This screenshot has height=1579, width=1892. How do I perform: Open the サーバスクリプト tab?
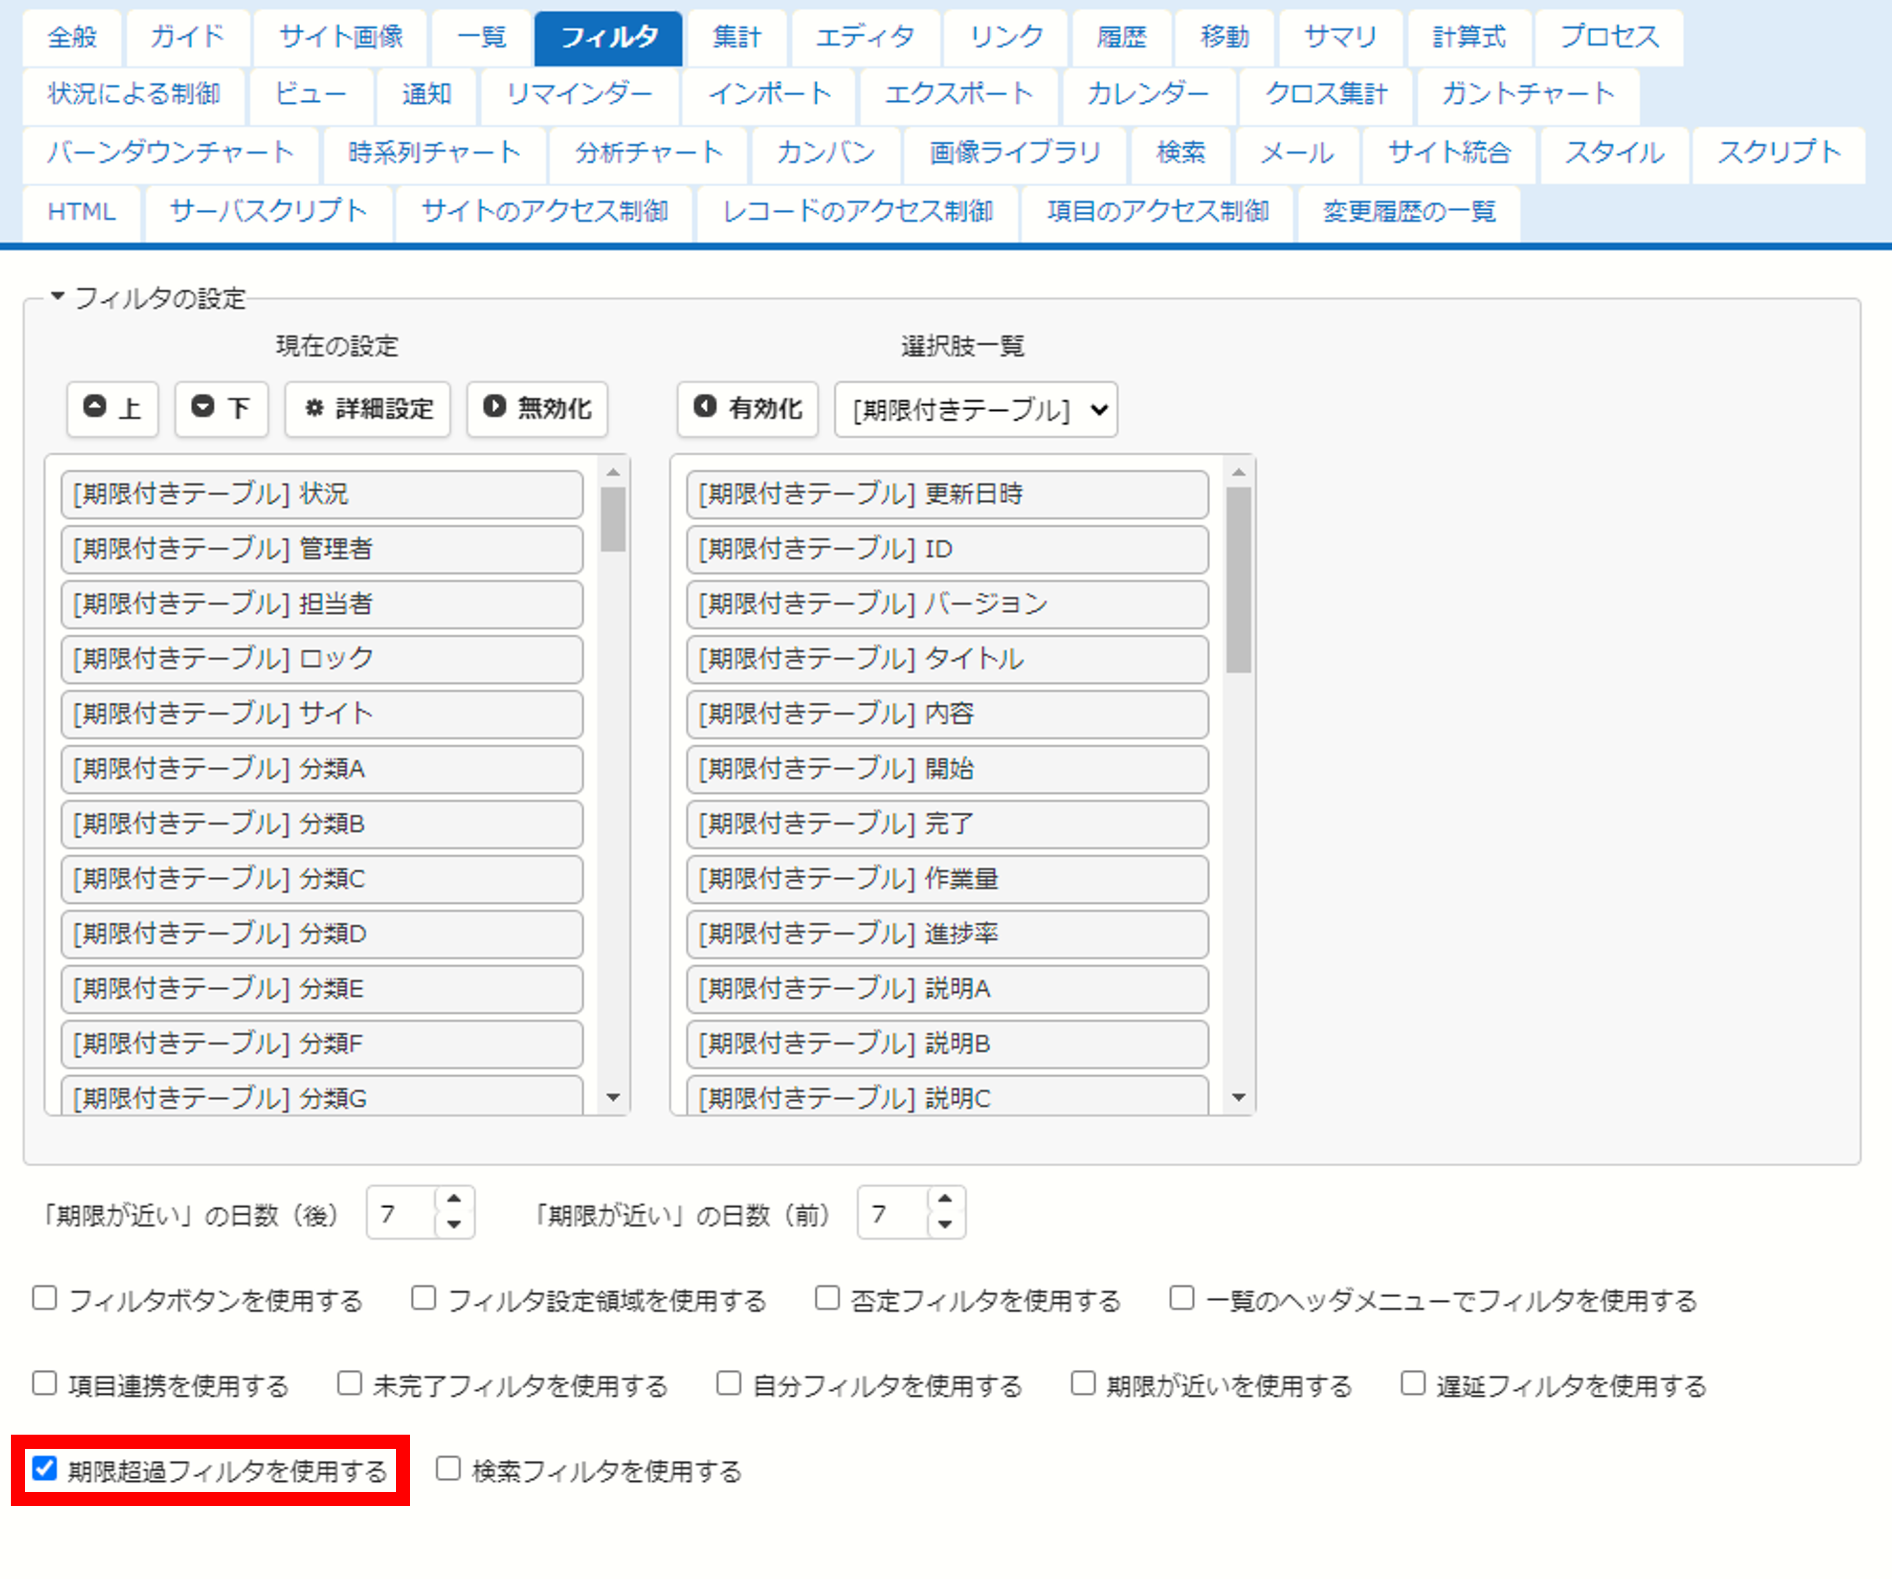pos(268,212)
